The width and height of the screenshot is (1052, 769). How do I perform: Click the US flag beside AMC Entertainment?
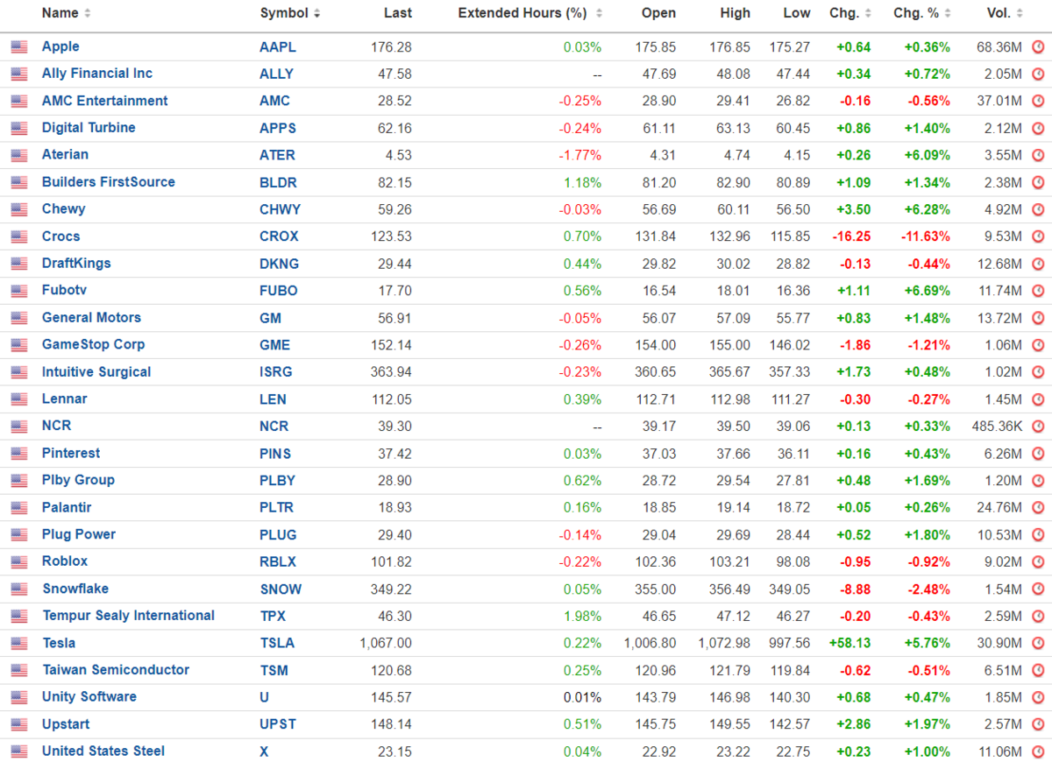pos(19,102)
